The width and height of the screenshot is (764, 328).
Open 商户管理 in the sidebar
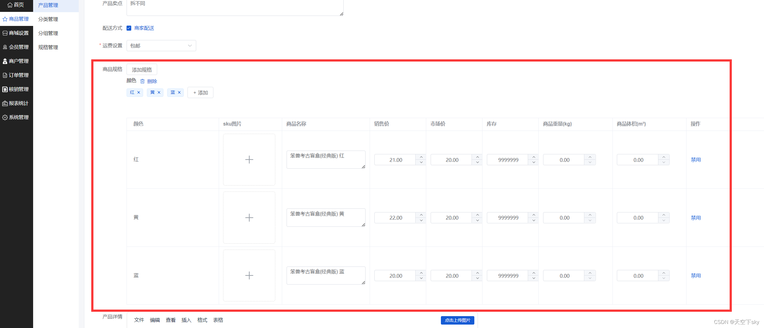(16, 61)
